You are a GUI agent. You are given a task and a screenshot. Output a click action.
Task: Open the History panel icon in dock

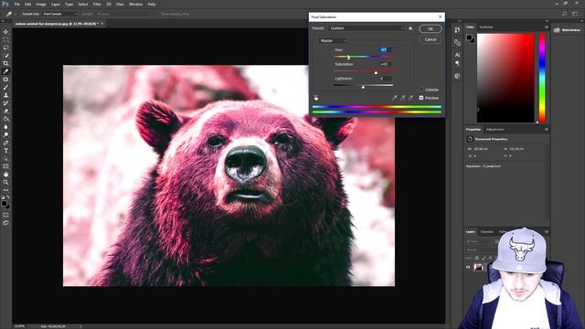tap(457, 30)
